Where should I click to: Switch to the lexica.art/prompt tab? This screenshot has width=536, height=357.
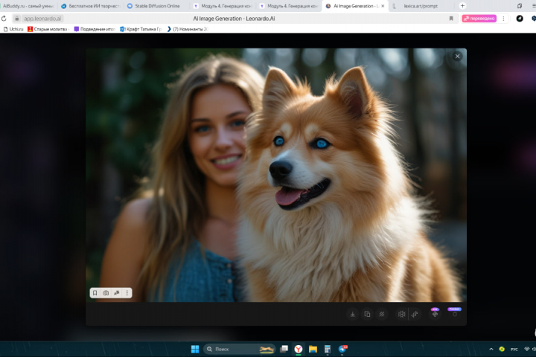point(421,6)
